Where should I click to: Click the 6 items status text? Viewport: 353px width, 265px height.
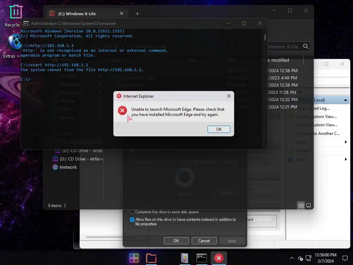click(x=55, y=206)
